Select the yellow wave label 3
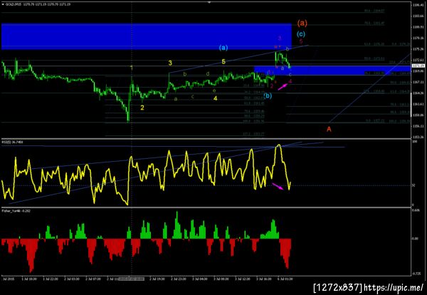Viewport: 427px width, 295px height. click(x=170, y=63)
